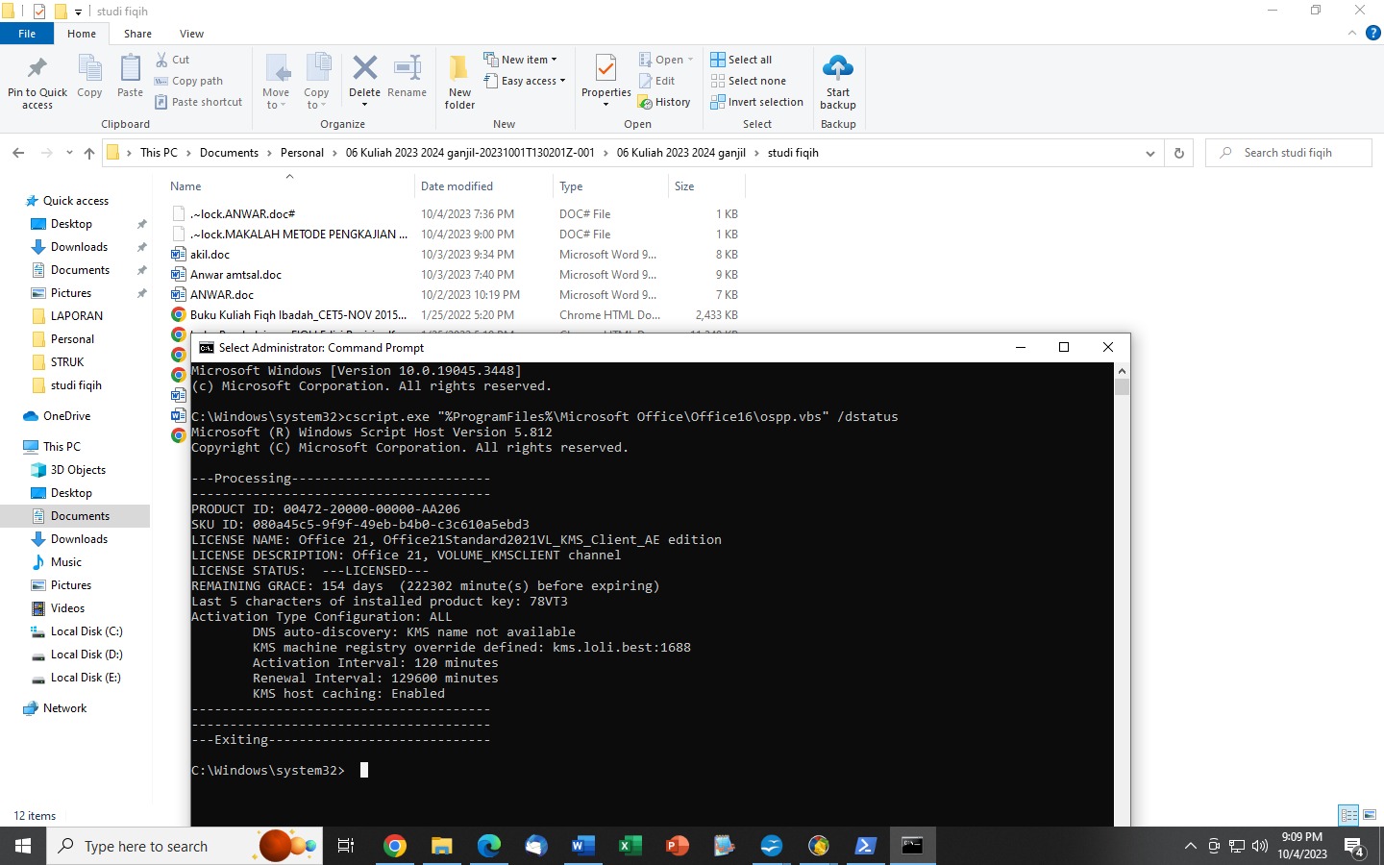Select akil.doc file

210,255
